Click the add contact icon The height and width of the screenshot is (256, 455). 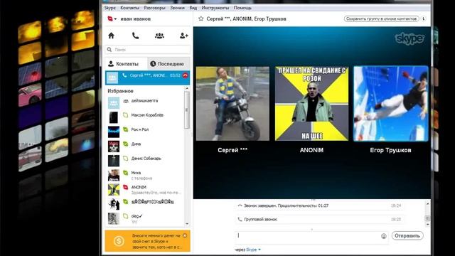coord(183,36)
